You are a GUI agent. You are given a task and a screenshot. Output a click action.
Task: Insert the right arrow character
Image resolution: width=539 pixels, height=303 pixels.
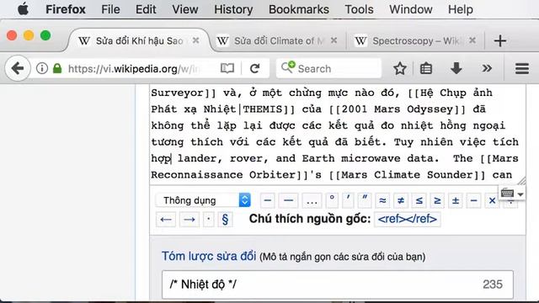coord(189,220)
